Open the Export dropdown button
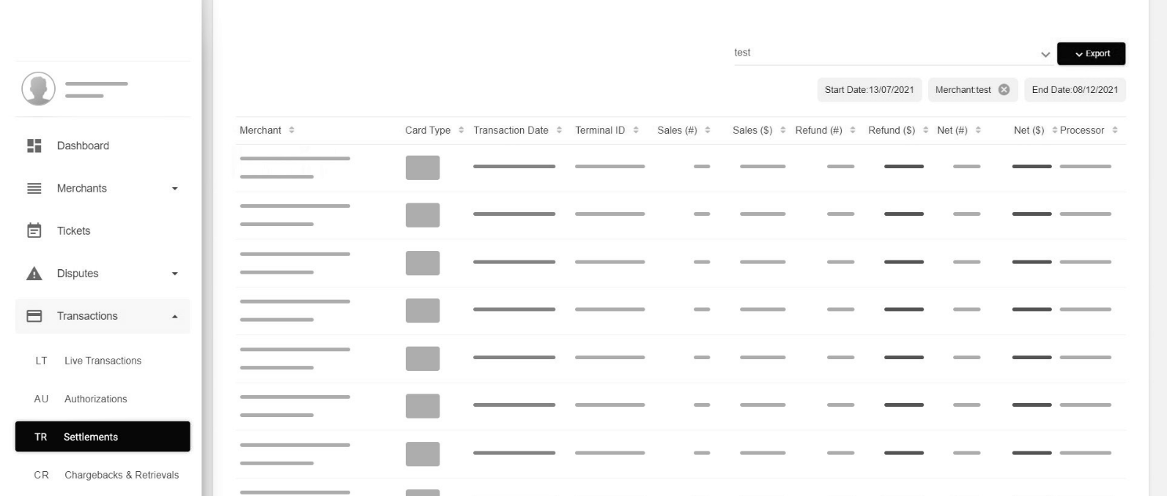 pyautogui.click(x=1092, y=53)
